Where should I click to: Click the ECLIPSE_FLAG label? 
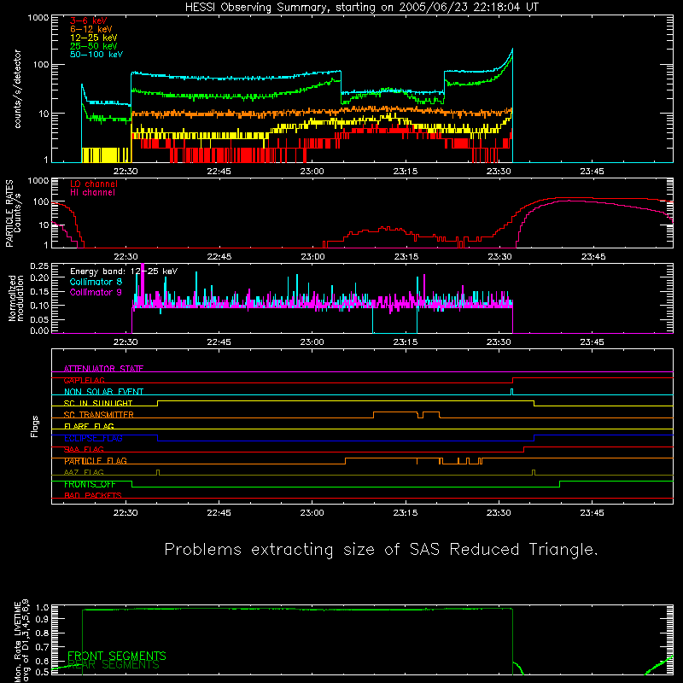(93, 438)
